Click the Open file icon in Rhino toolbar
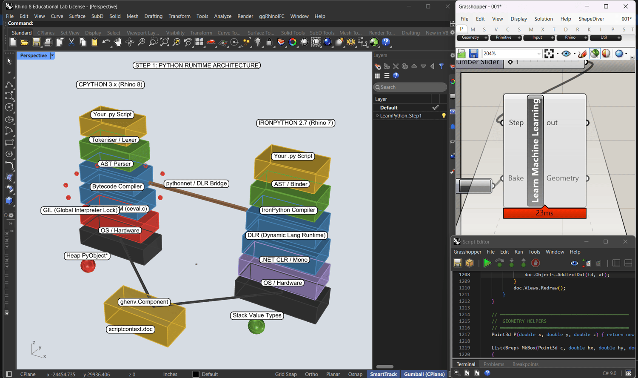The height and width of the screenshot is (378, 638). click(24, 42)
